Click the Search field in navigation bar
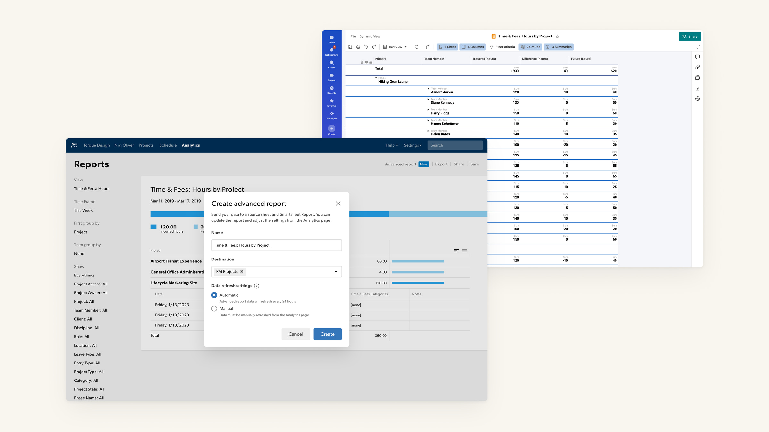This screenshot has height=432, width=769. coord(455,145)
